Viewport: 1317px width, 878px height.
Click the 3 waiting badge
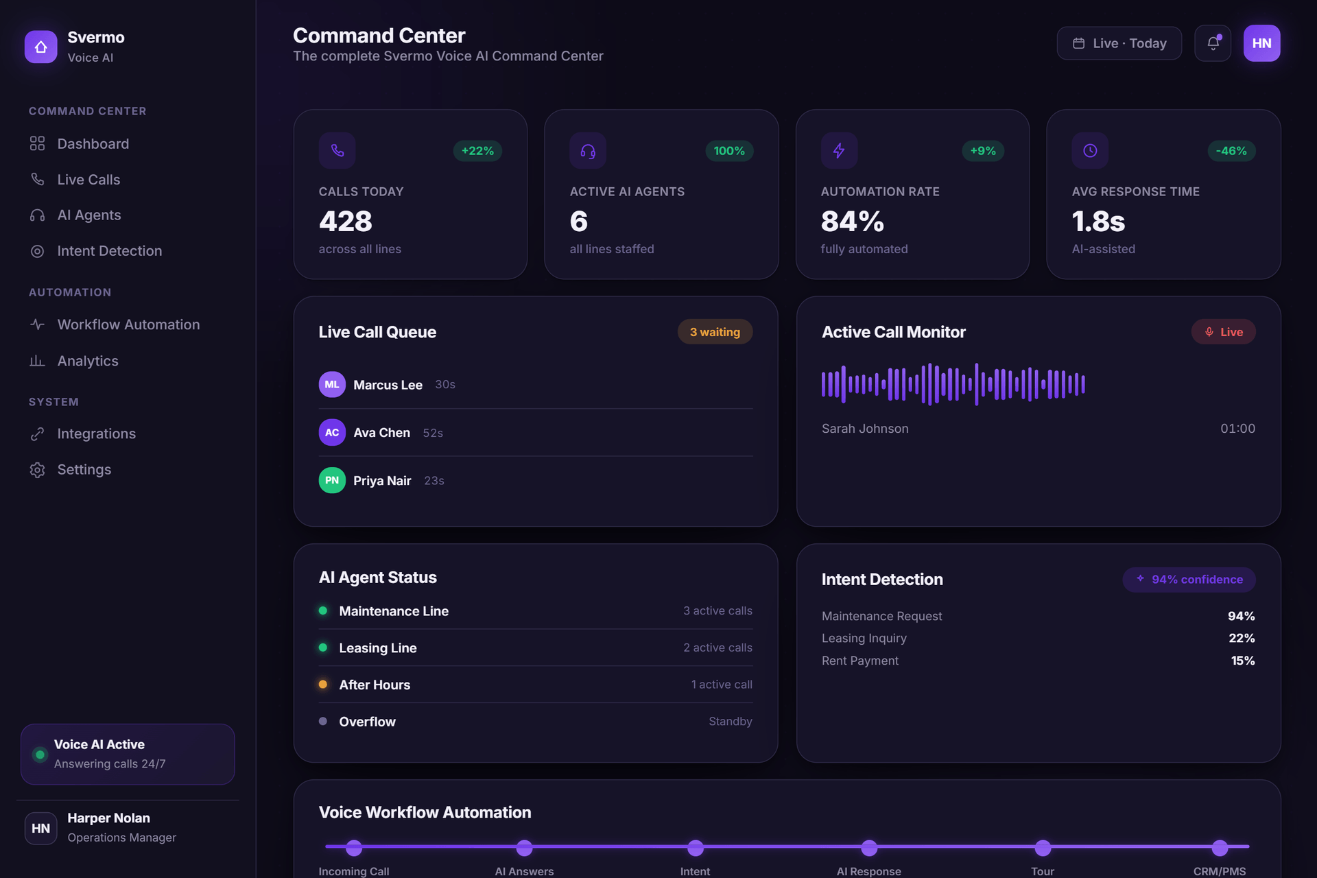click(715, 332)
